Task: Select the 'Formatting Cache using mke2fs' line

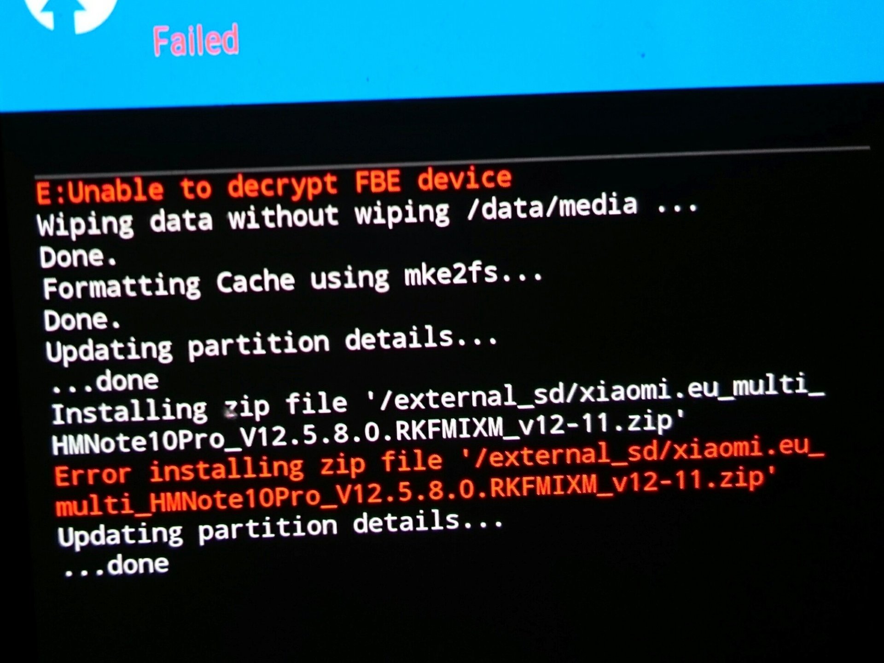Action: [x=293, y=281]
